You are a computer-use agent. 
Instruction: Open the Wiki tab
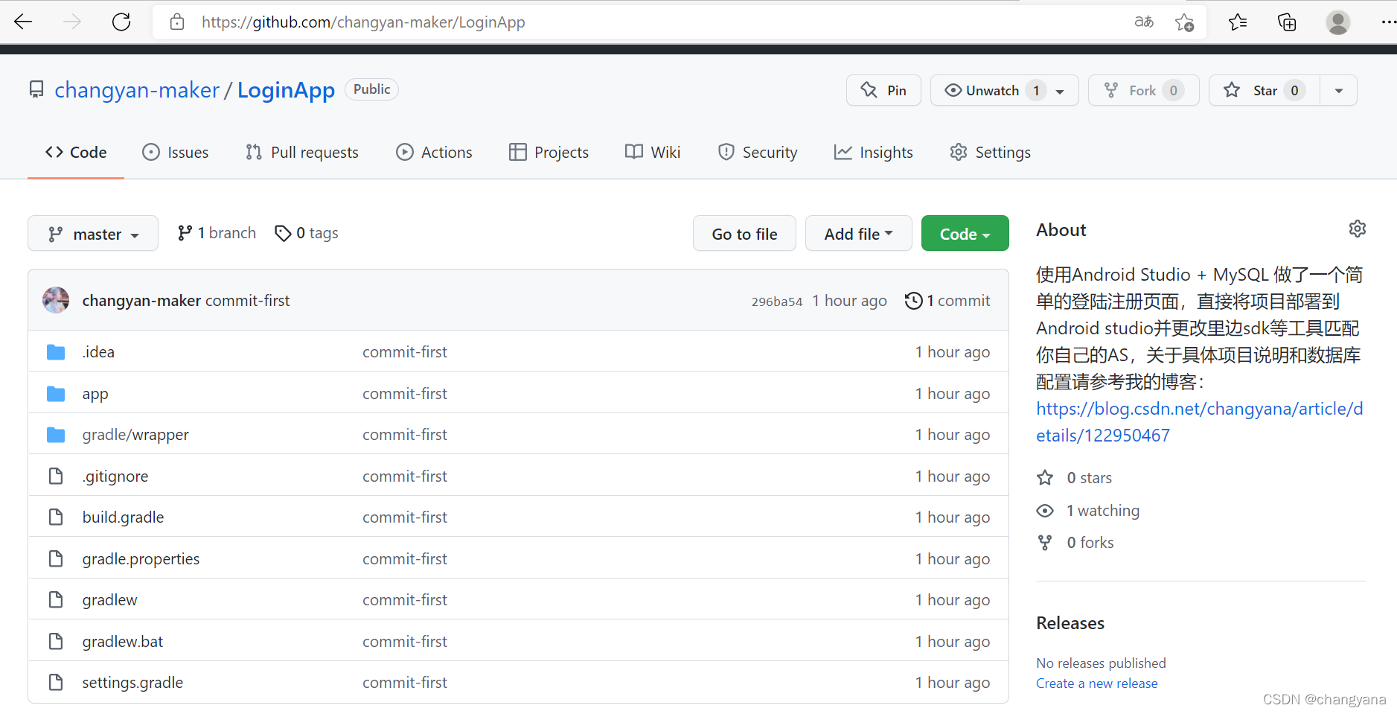653,153
